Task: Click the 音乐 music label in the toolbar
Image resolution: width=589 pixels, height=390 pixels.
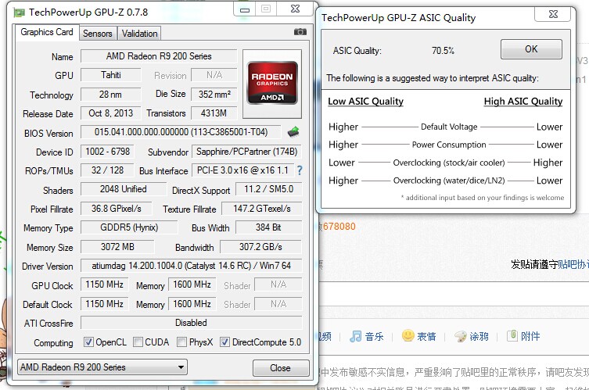Action: 375,336
